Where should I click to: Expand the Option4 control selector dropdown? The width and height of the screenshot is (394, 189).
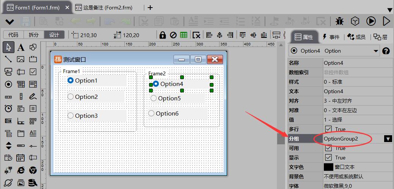click(376, 51)
